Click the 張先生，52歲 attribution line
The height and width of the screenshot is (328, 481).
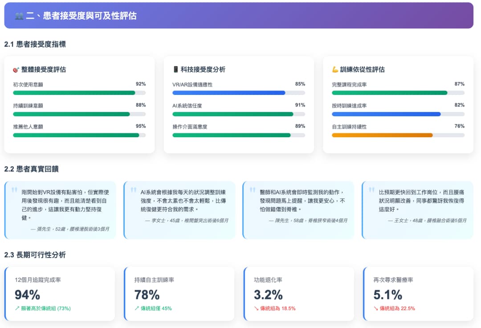[x=70, y=229]
